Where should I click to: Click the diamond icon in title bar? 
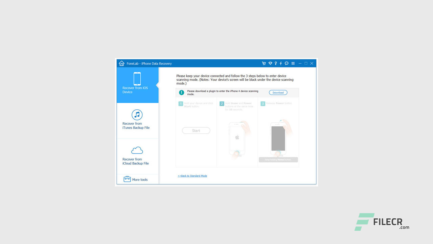tap(270, 63)
